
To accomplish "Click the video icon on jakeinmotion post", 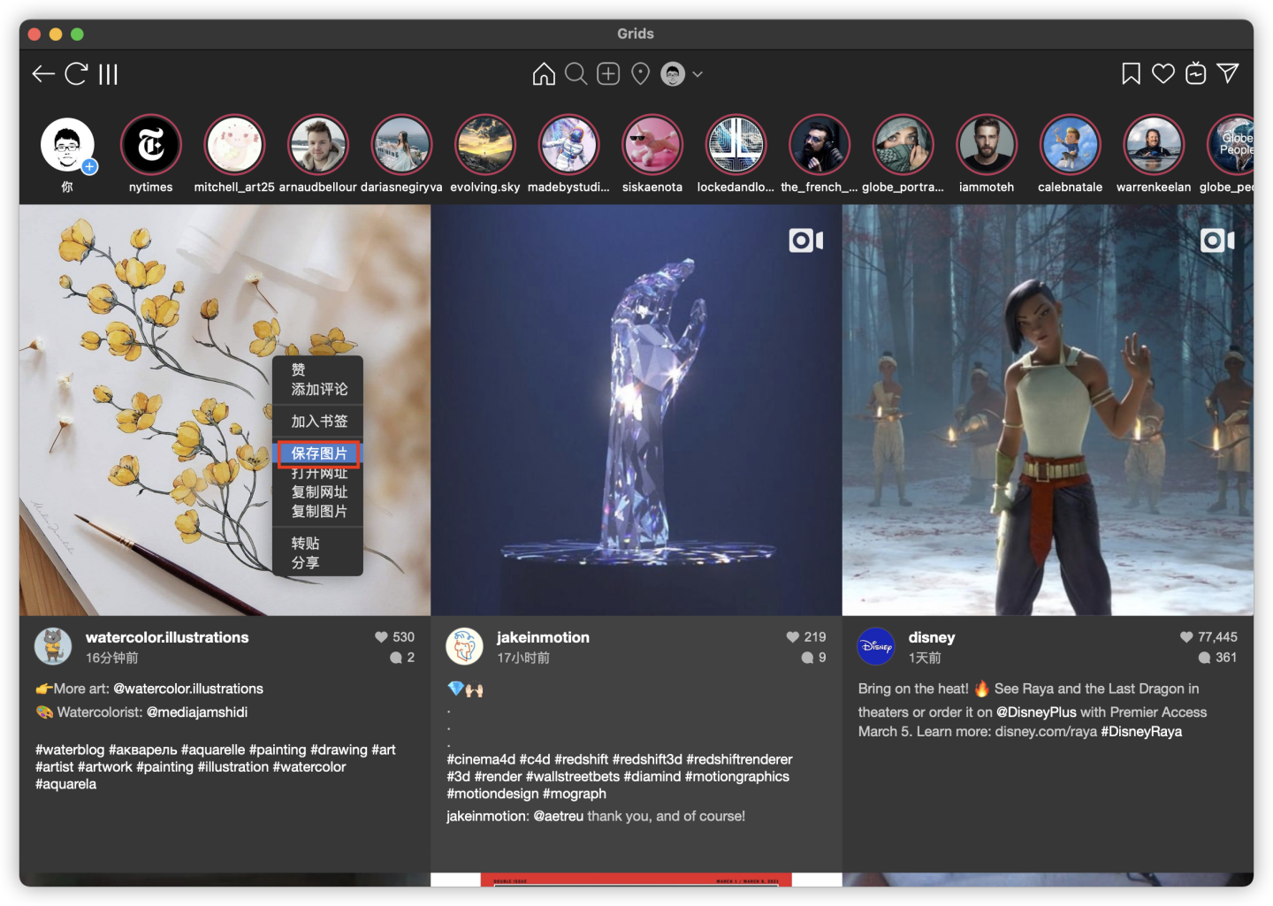I will pos(805,240).
